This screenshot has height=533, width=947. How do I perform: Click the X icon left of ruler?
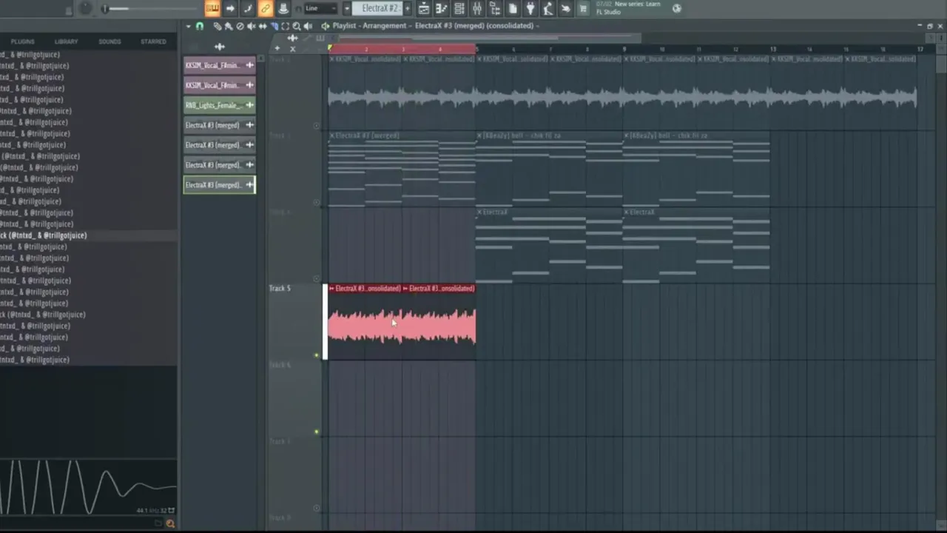click(292, 49)
